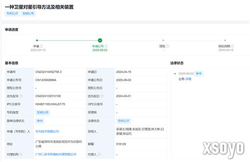The image size is (250, 162).
Task: Click 2044-04-15 estimated expiry date
Action: [226, 50]
